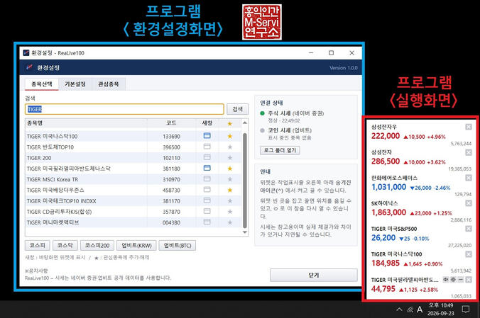
Task: Click code 458730 in the list
Action: (171, 191)
